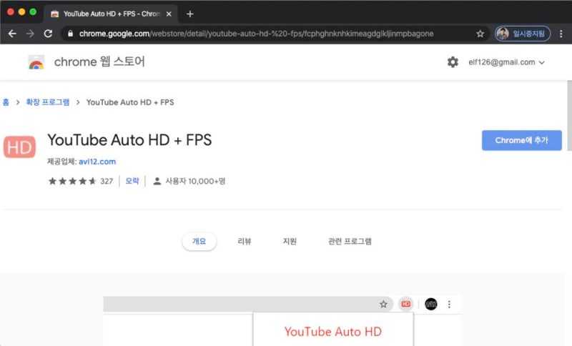
Task: Click the three-dot menu in the preview image
Action: pos(449,304)
